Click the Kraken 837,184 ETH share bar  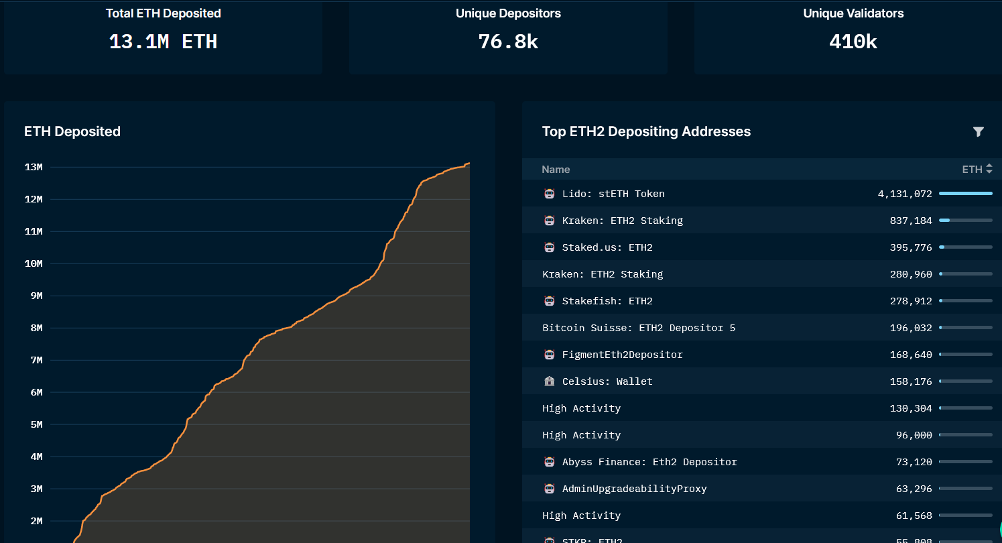click(966, 221)
